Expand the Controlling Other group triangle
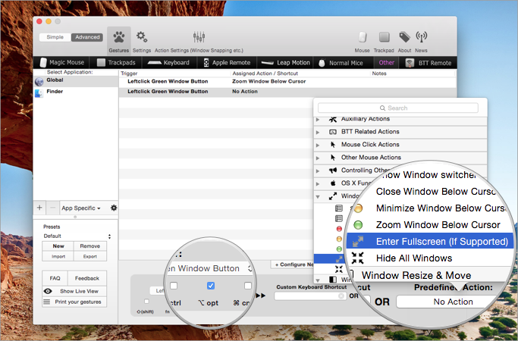518x341 pixels. pyautogui.click(x=318, y=170)
